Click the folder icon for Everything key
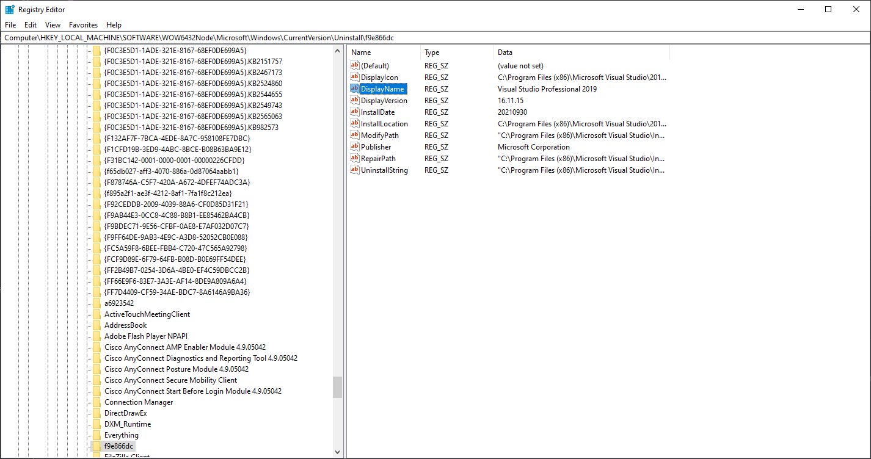The image size is (871, 459). click(x=97, y=435)
